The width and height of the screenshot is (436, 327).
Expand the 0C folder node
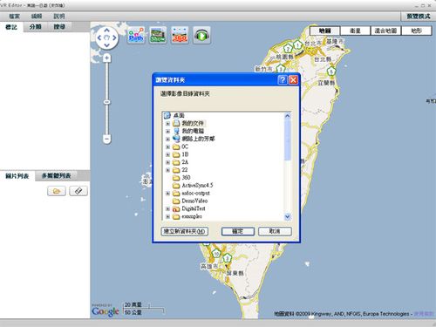[167, 146]
